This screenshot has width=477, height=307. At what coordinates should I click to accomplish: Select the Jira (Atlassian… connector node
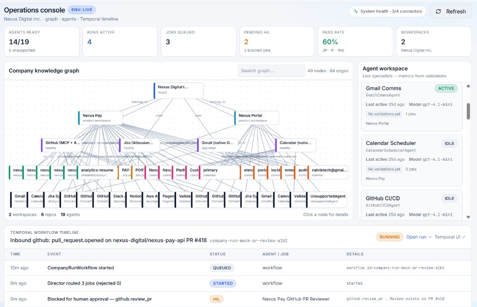point(140,145)
